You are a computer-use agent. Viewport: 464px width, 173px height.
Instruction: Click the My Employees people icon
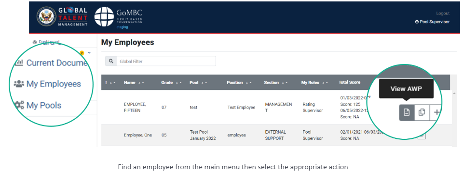click(19, 84)
